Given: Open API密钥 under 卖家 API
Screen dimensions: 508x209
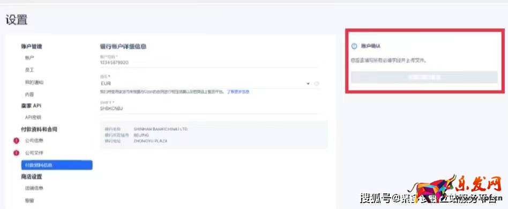Looking at the screenshot, I should coord(33,117).
